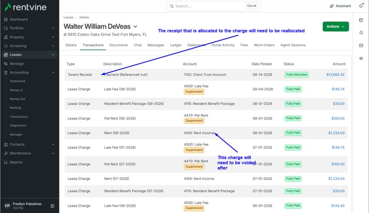369x213 pixels.
Task: Click the Fully Allocated status badge
Action: coord(296,75)
